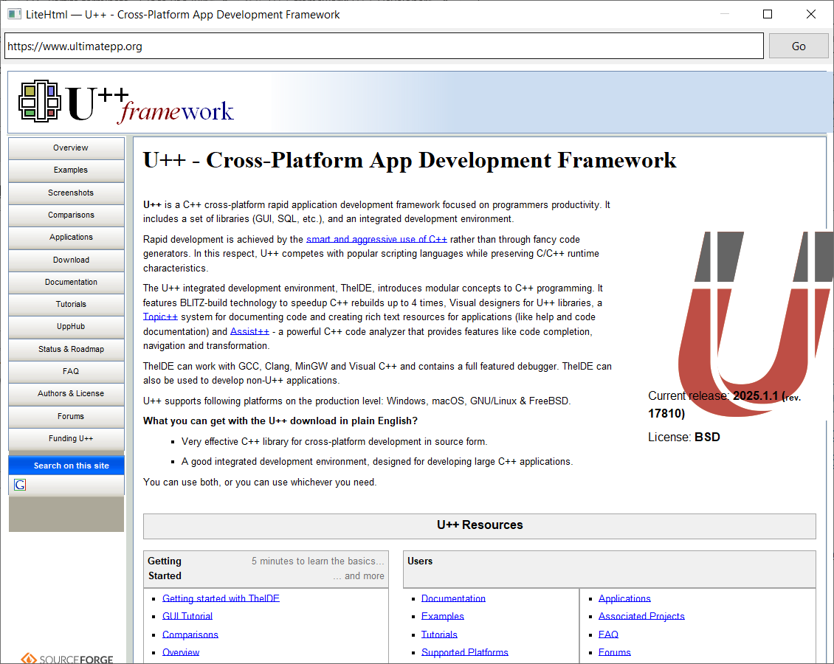Maximize the LiteHtml window
This screenshot has width=834, height=664.
pos(768,14)
